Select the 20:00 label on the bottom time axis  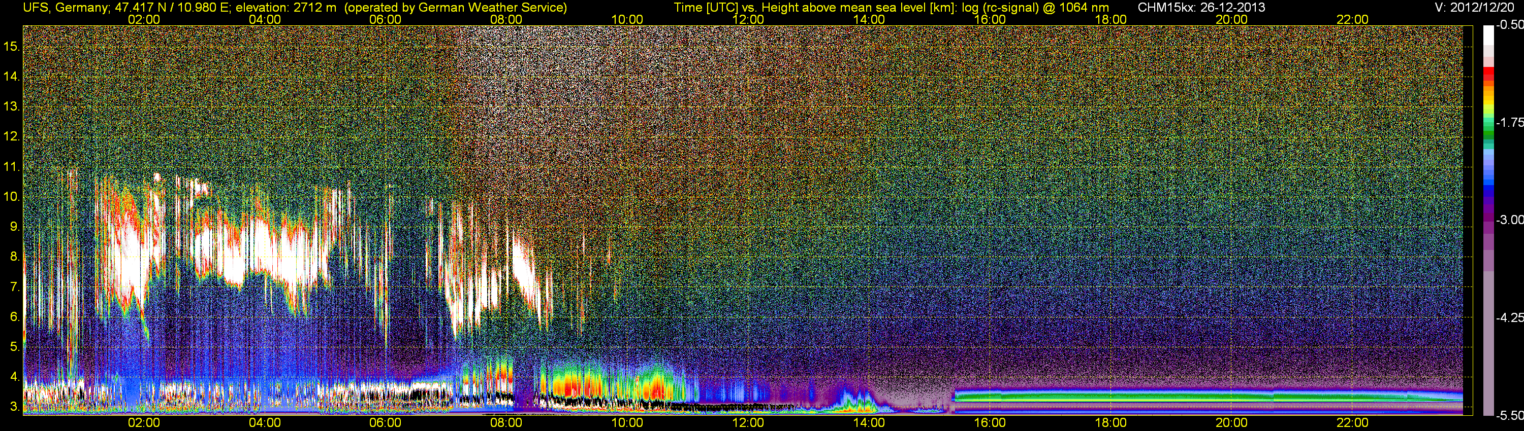[1232, 423]
